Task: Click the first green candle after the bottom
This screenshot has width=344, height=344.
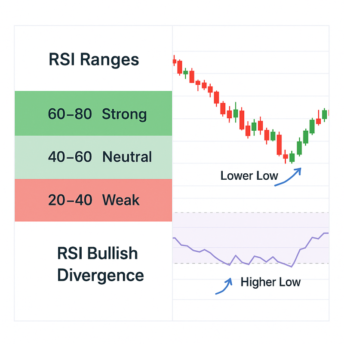Action: (x=292, y=157)
